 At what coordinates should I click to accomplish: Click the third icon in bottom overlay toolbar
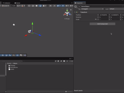coord(10,55)
